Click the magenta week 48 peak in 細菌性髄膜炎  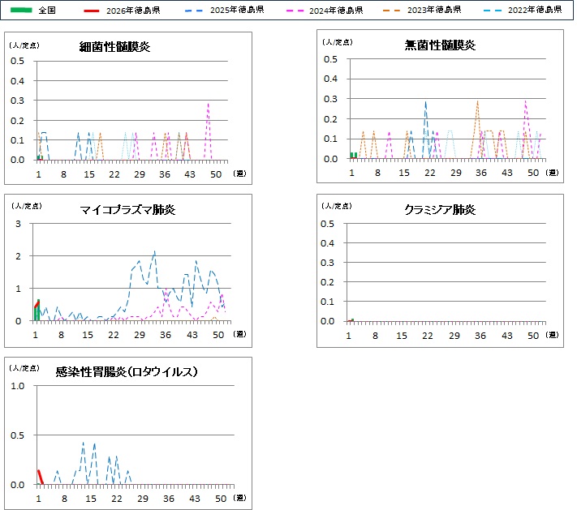pos(209,104)
